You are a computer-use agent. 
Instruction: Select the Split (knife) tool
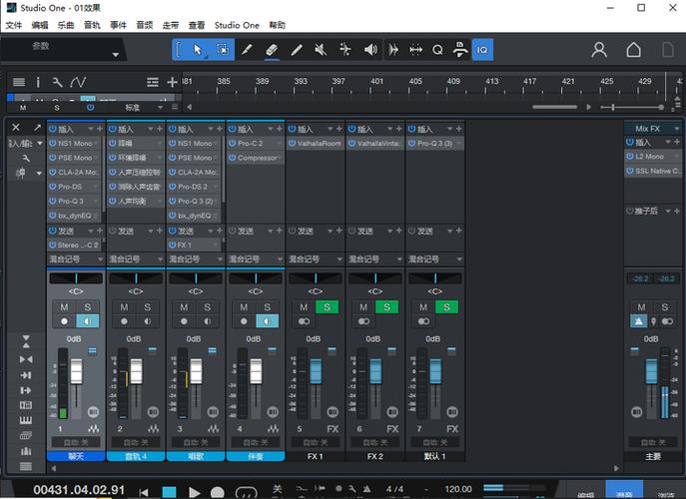click(x=247, y=50)
